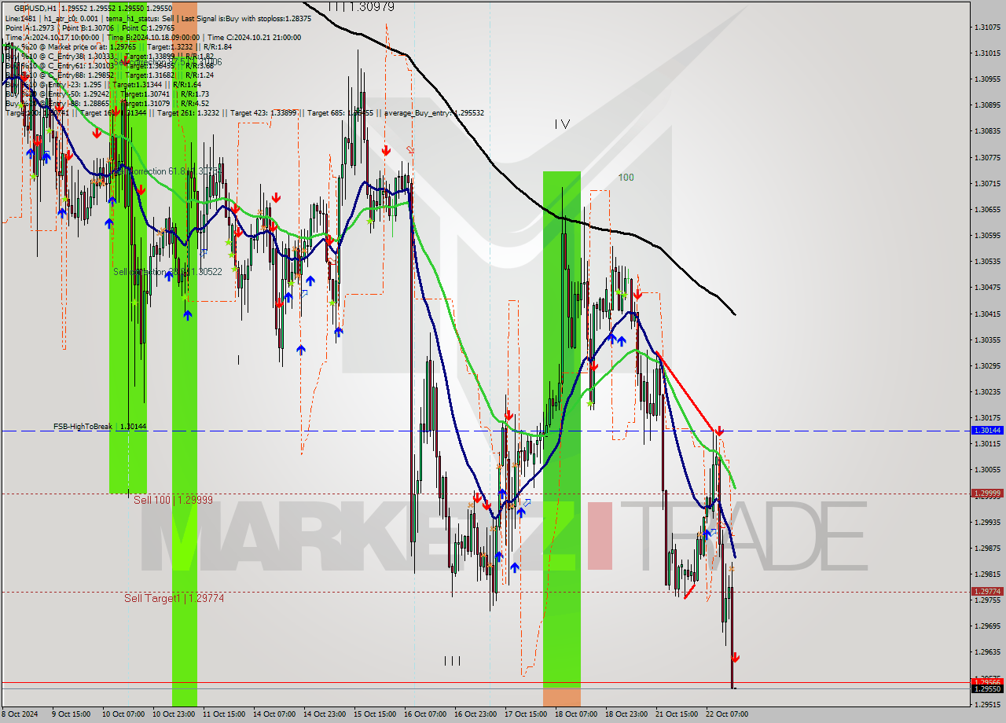Image resolution: width=1006 pixels, height=723 pixels.
Task: Click 1.29515 on the price scale
Action: tap(987, 704)
